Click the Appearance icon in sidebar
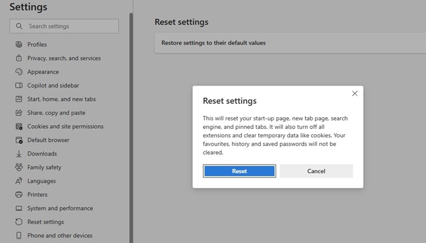This screenshot has height=243, width=426. [19, 72]
